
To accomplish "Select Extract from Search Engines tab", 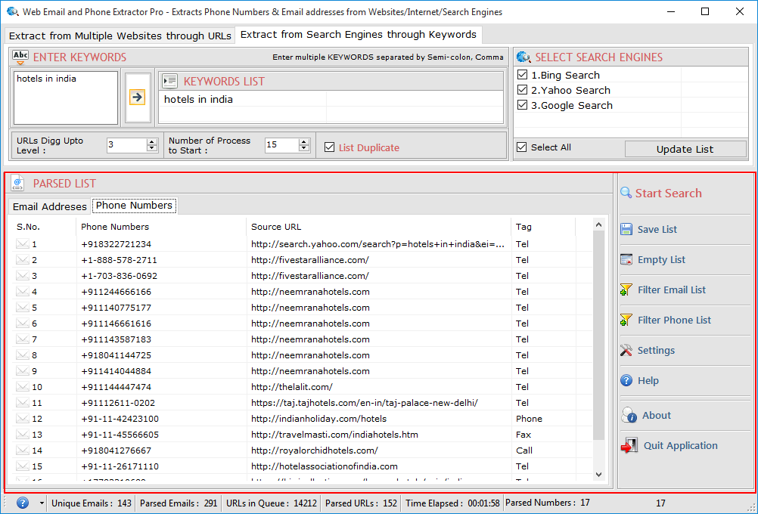I will (x=359, y=35).
